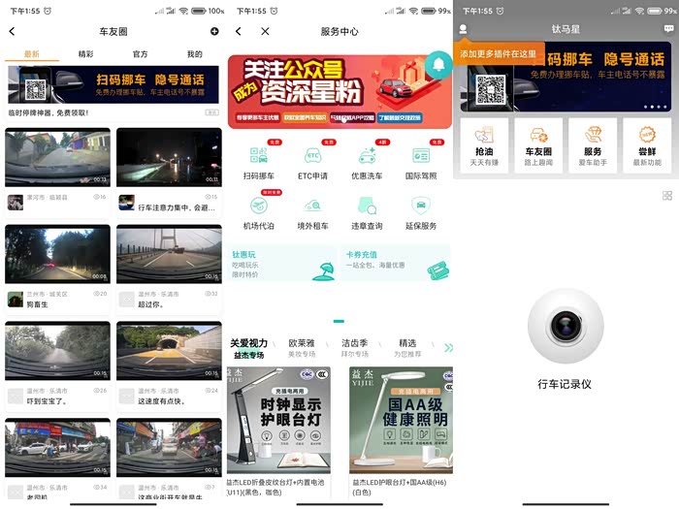Open the video captioned 狗畜生
Viewport: 679px width, 509px height.
pos(57,254)
